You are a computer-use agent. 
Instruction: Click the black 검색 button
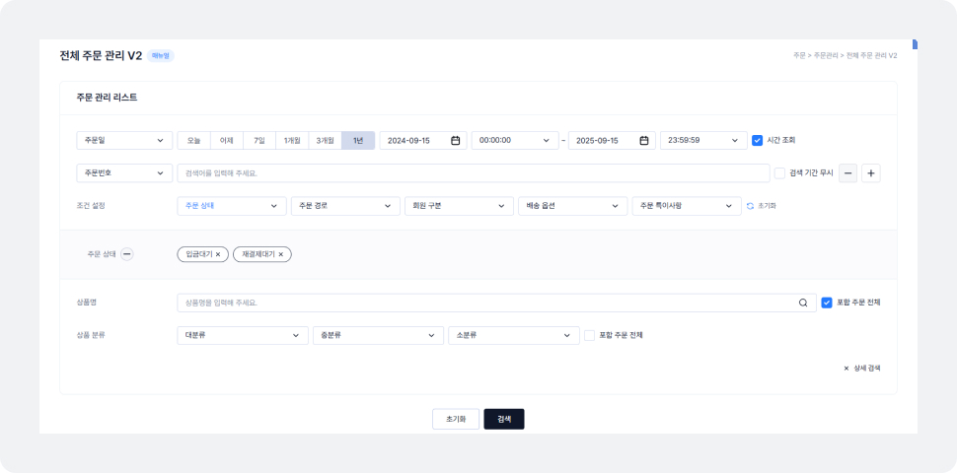click(503, 419)
